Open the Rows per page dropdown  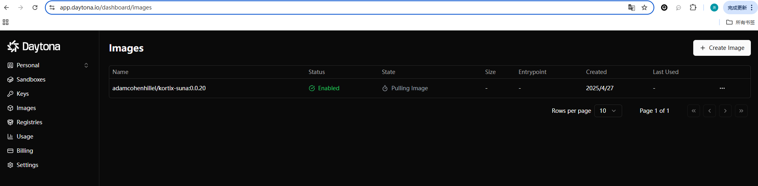(x=608, y=111)
